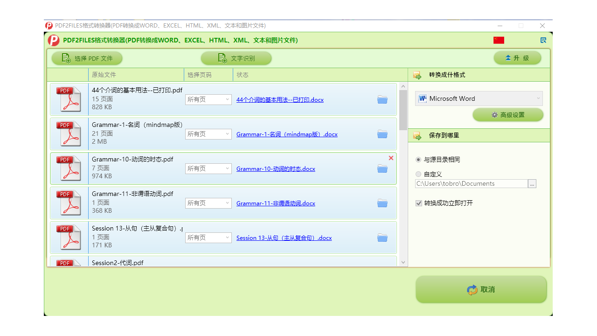
Task: Click the PDF2FILES logo in the title bar
Action: tap(48, 26)
